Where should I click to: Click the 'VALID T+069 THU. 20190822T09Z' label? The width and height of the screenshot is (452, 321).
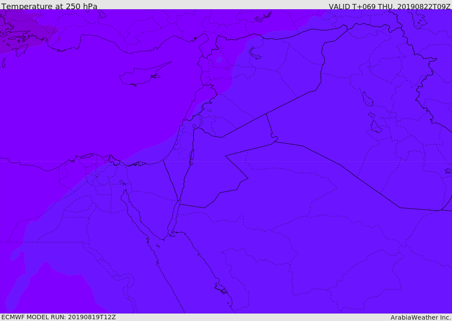[390, 6]
